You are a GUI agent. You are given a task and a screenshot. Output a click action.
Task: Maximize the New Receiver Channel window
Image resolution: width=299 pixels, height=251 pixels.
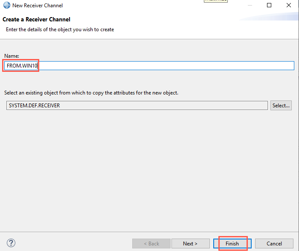click(269, 5)
